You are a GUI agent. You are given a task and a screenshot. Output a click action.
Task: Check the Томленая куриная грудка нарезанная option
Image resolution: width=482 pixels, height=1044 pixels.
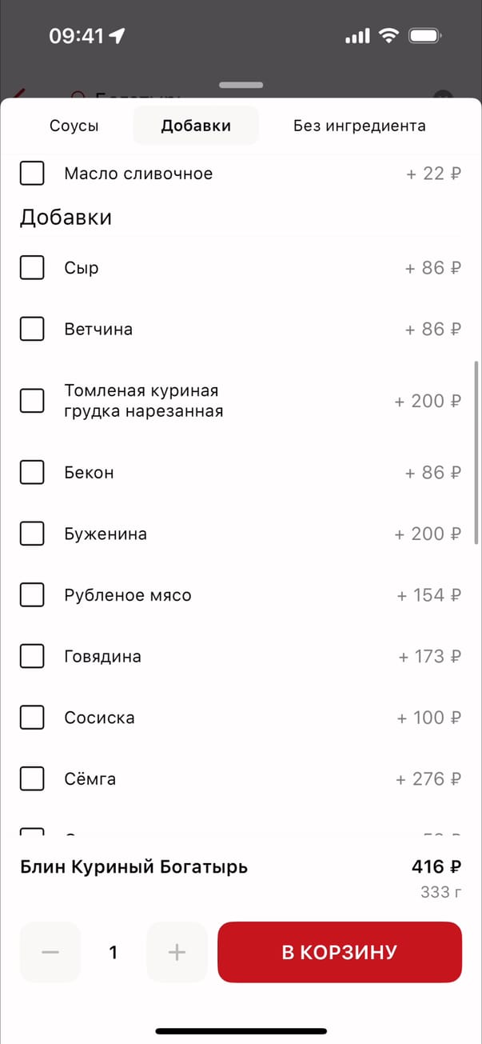click(x=32, y=401)
